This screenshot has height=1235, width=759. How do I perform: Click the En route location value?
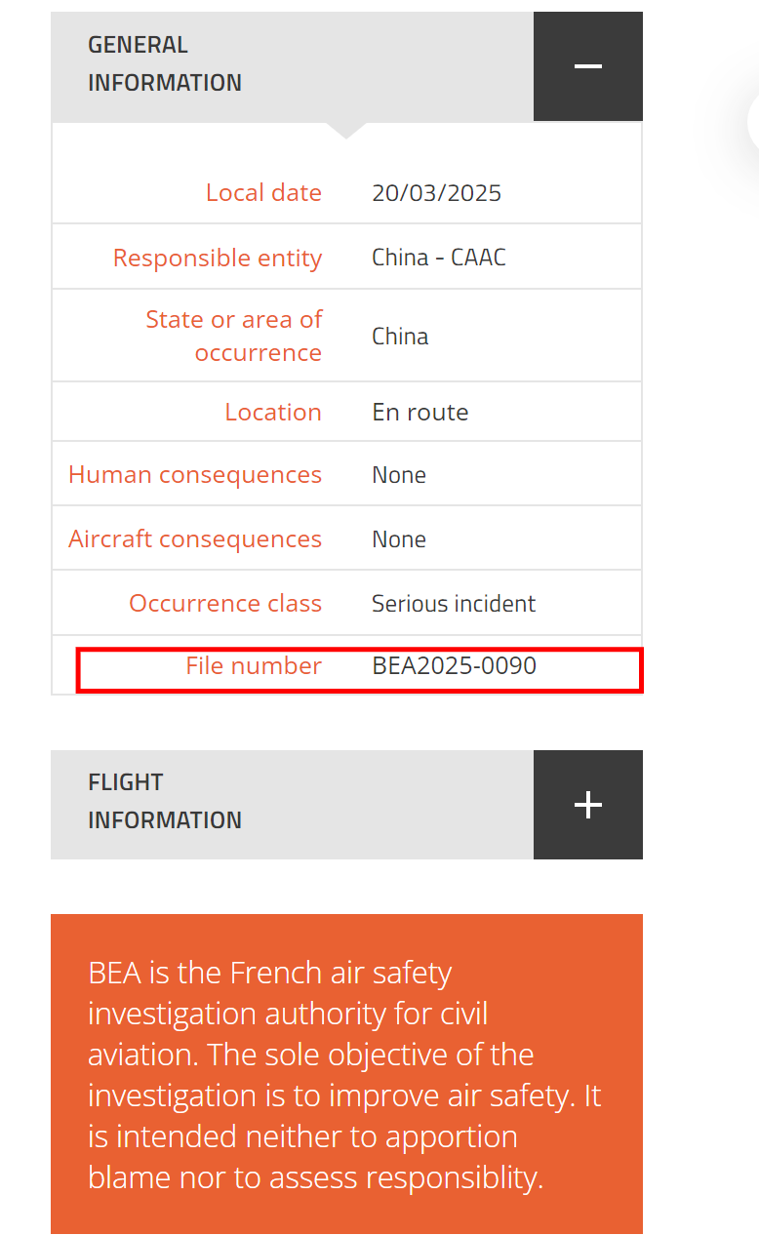pos(420,412)
